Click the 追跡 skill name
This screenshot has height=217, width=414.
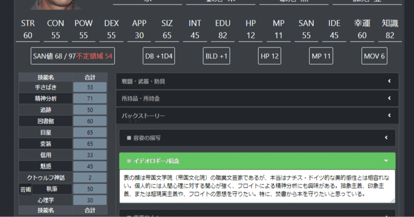(46, 110)
